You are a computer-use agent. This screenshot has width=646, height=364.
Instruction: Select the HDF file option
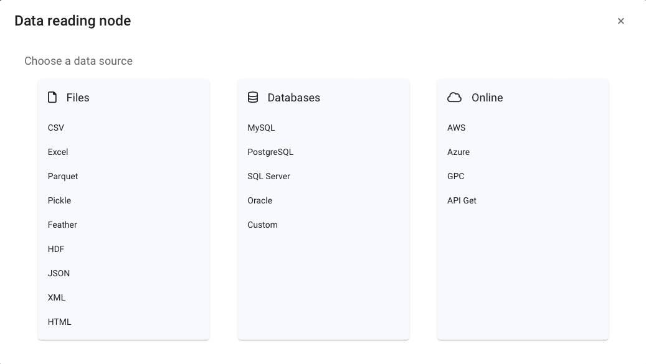click(56, 250)
